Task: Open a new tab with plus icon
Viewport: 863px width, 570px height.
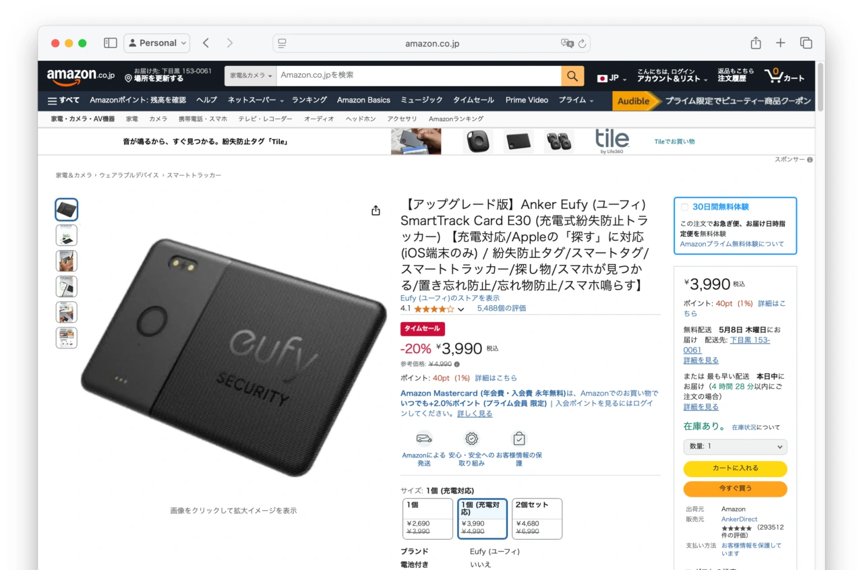Action: coord(780,43)
